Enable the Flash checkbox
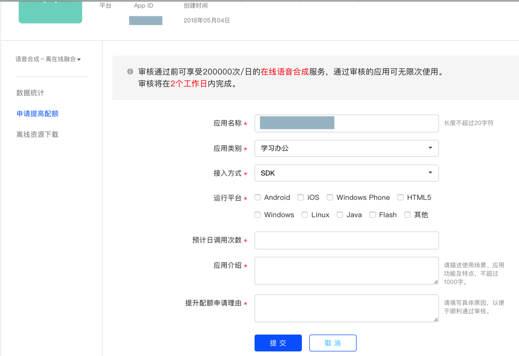 [372, 215]
